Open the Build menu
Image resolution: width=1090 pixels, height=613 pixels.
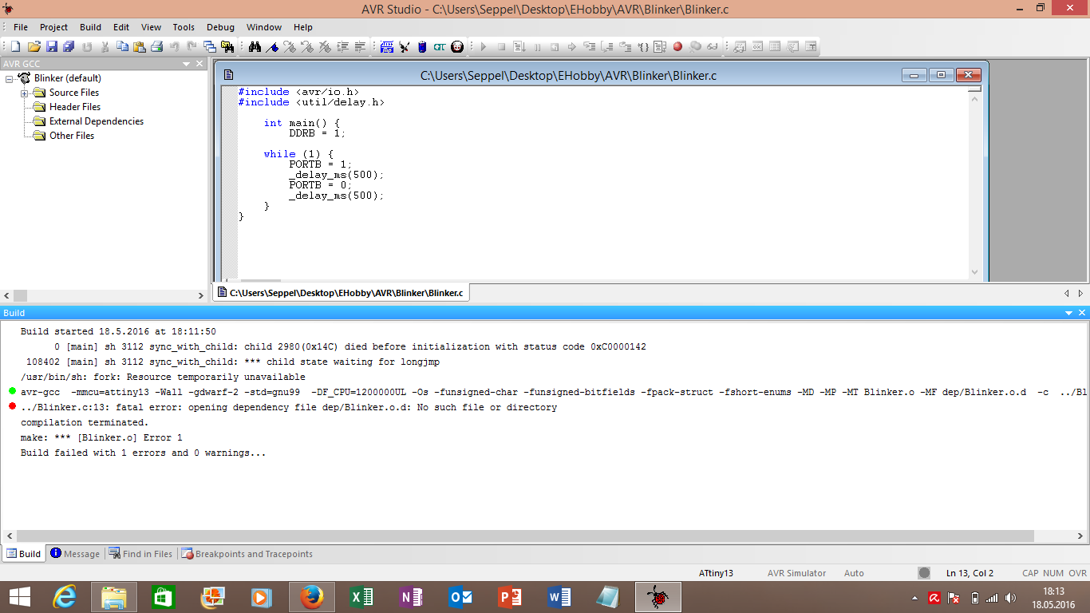[x=91, y=27]
